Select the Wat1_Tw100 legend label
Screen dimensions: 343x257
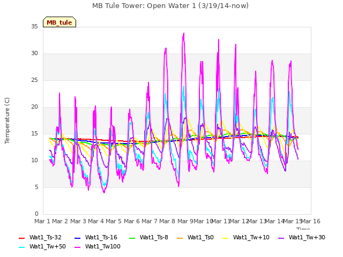point(103,247)
